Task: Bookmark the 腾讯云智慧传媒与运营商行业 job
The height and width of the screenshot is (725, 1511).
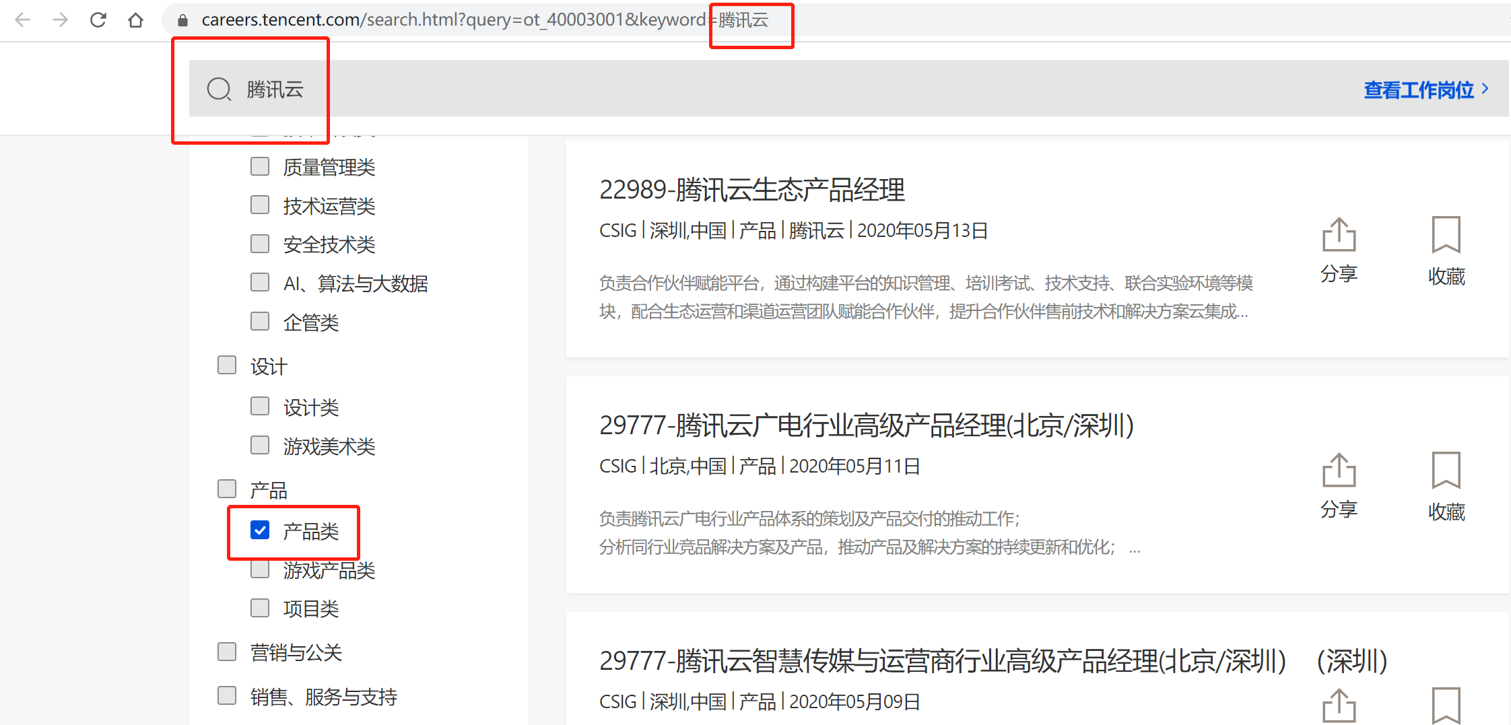Action: pyautogui.click(x=1446, y=705)
